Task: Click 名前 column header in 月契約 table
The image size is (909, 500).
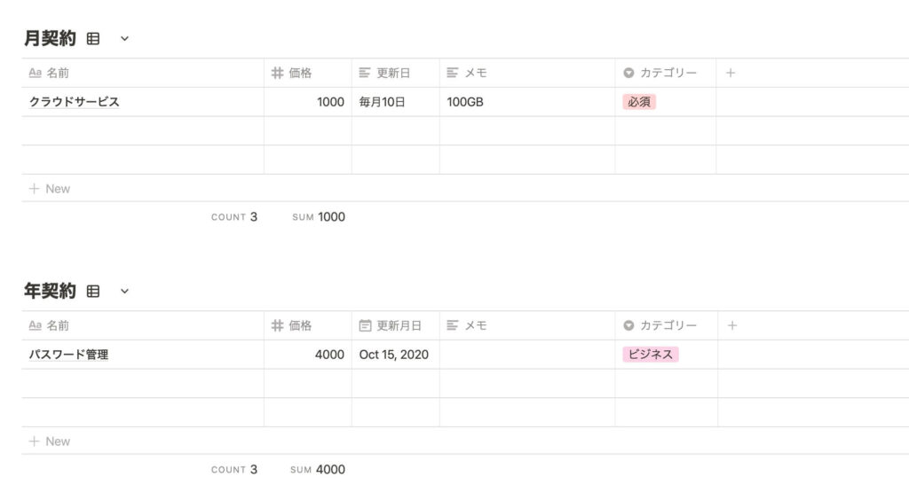Action: 143,73
